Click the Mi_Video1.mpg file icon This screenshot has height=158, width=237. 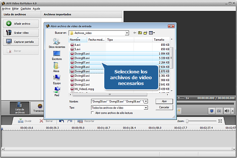[x=72, y=89]
